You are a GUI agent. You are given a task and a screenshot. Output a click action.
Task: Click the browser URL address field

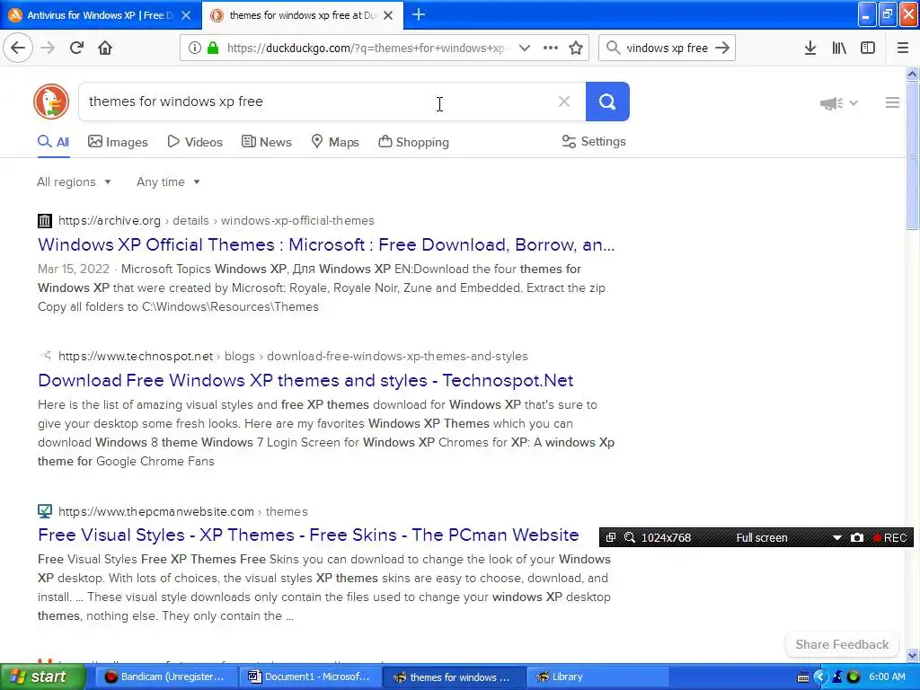tap(367, 48)
